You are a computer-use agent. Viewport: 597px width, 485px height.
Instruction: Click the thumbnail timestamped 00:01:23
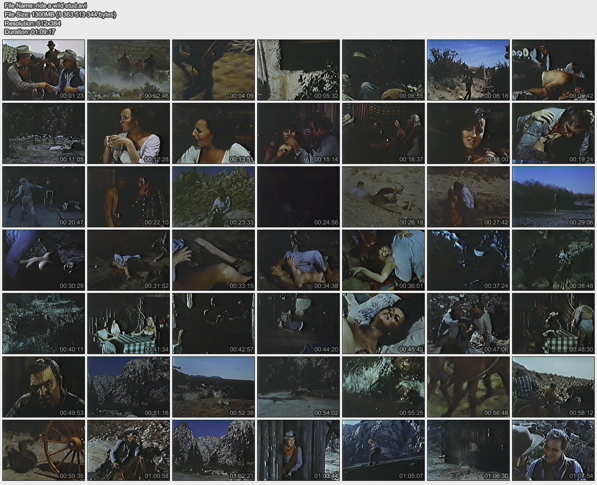pyautogui.click(x=44, y=70)
